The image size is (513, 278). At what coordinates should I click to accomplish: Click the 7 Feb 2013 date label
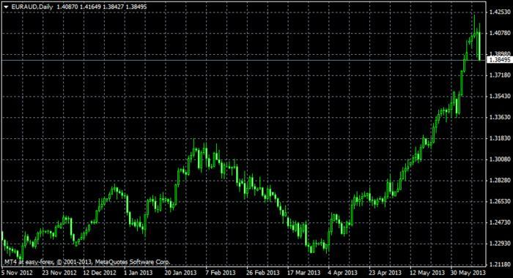point(220,272)
